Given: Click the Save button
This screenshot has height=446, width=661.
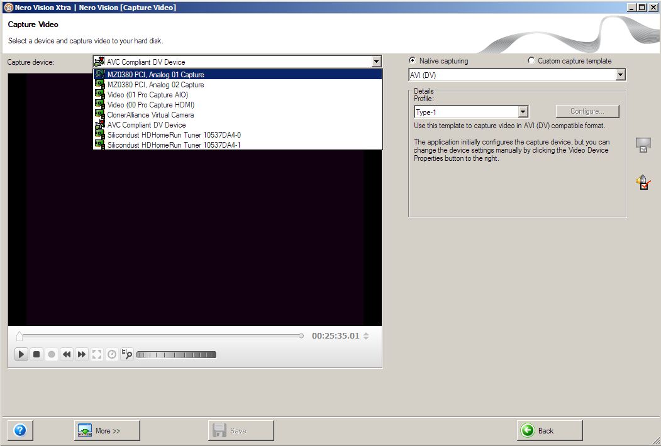Looking at the screenshot, I should click(241, 430).
